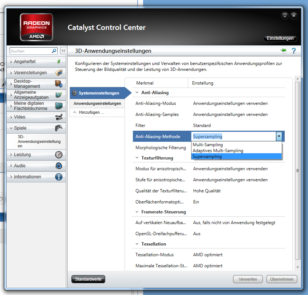Expand the Informationen section
The width and height of the screenshot is (308, 295).
(11, 177)
